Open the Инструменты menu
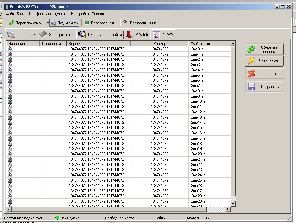Viewport: 296px width, 223px height. point(57,14)
